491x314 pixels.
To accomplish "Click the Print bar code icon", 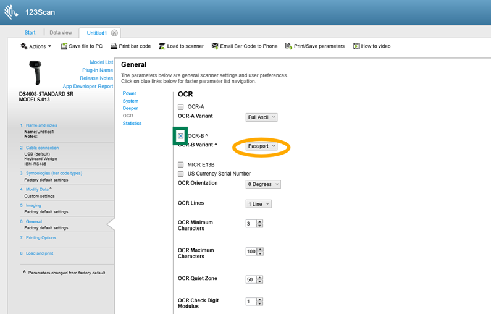I will [x=114, y=46].
